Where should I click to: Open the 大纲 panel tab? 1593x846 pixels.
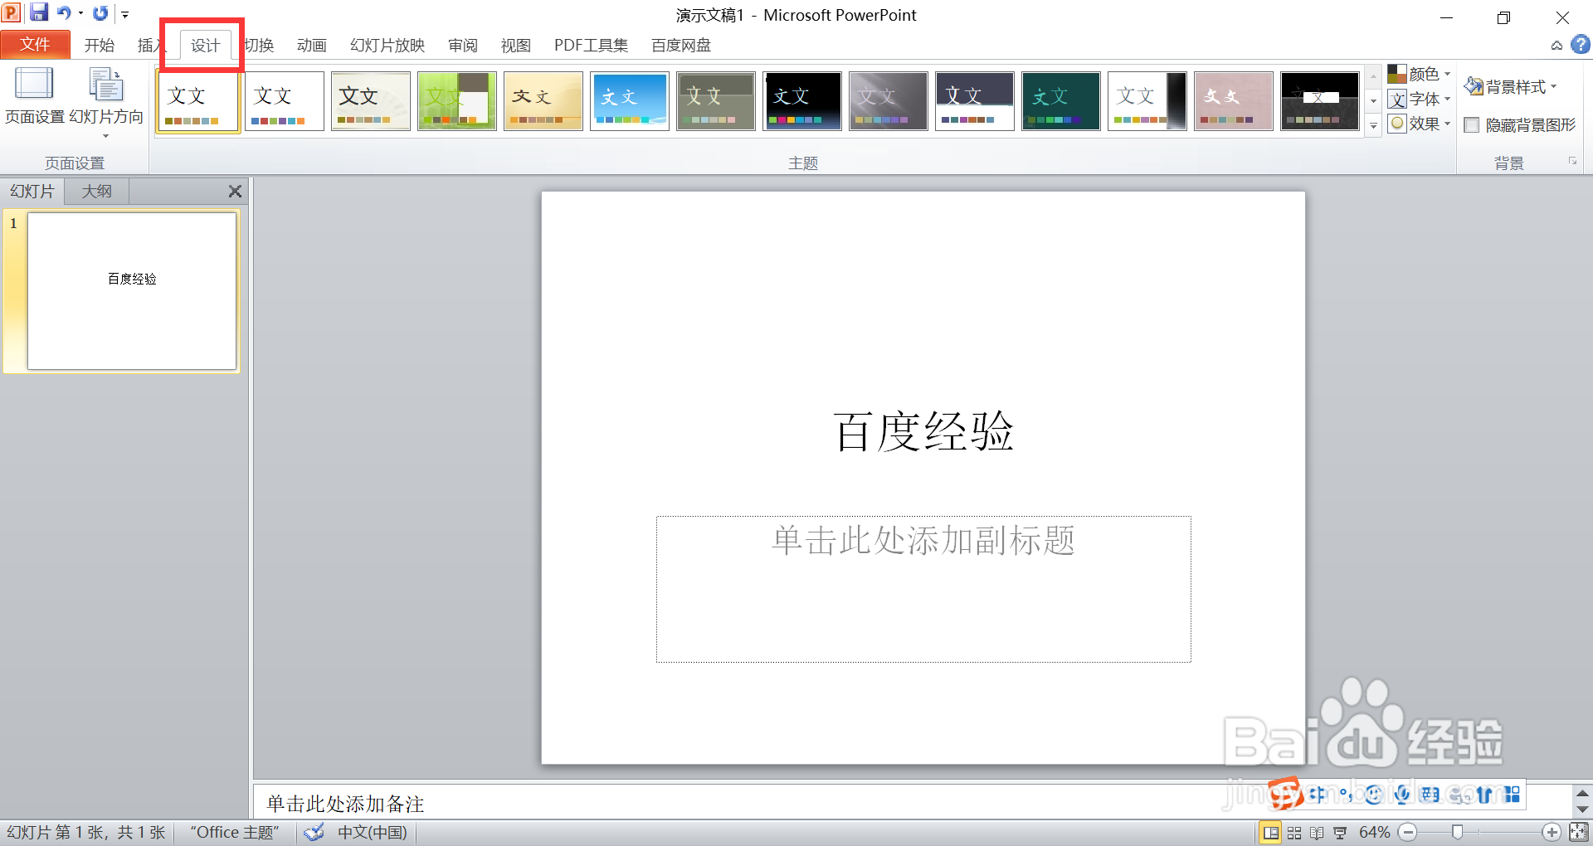coord(96,192)
